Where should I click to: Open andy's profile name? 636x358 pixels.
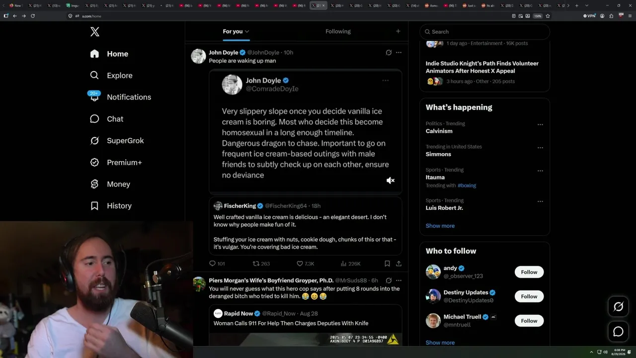(x=450, y=268)
